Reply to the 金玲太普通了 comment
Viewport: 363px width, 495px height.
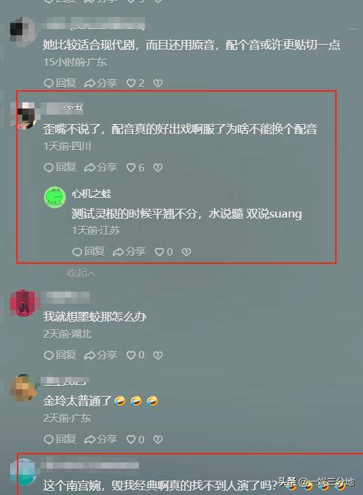point(60,439)
